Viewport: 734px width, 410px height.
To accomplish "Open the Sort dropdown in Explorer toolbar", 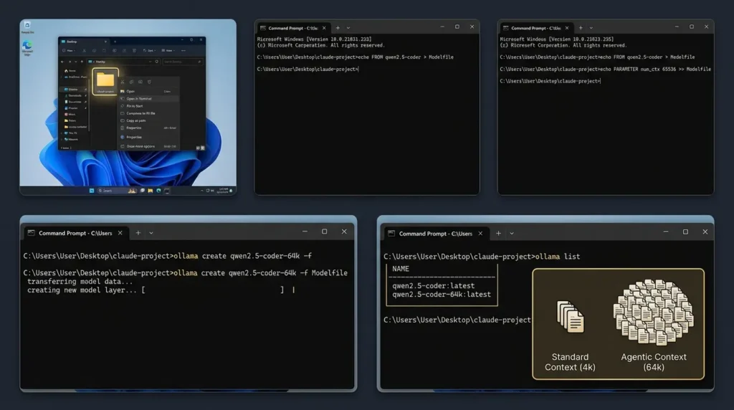I will 150,51.
